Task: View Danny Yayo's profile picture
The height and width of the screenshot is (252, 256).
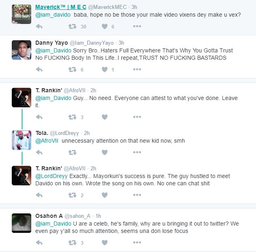Action: tap(22, 50)
